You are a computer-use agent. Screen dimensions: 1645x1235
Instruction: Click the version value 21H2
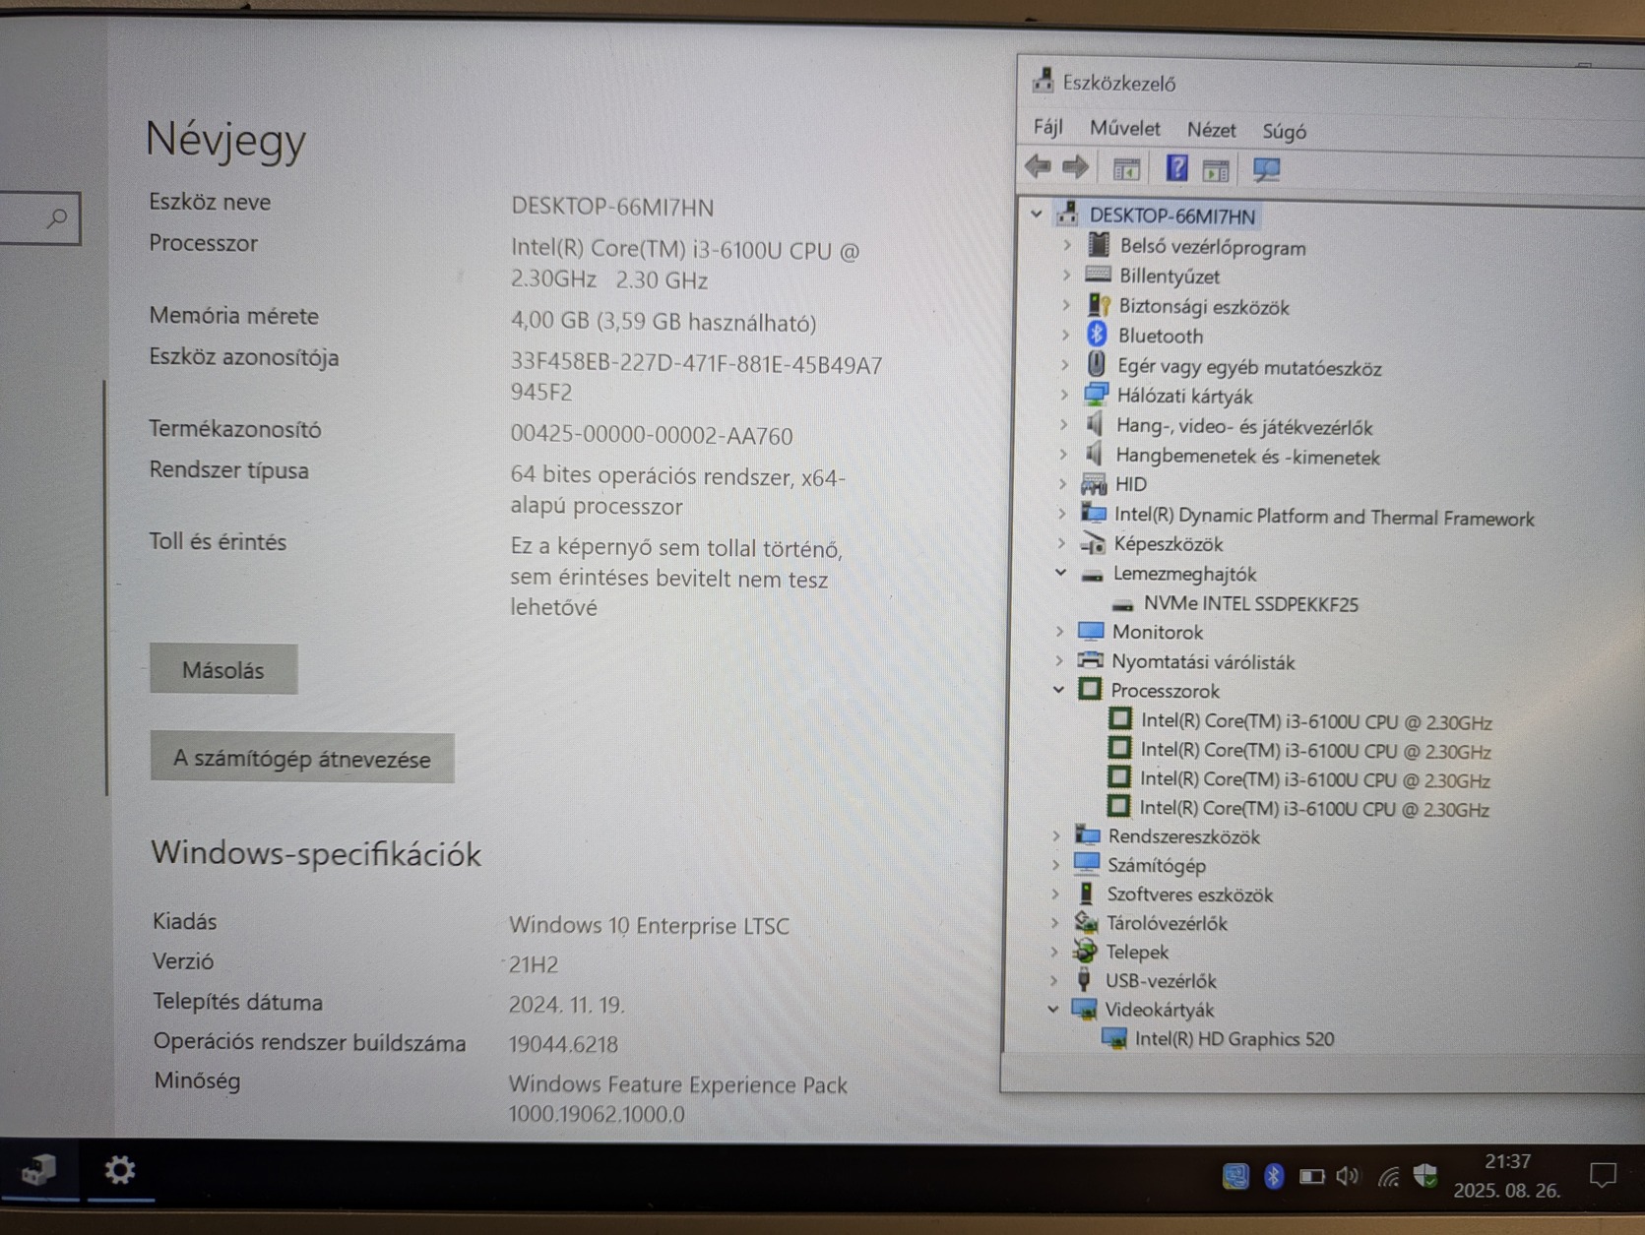[534, 964]
